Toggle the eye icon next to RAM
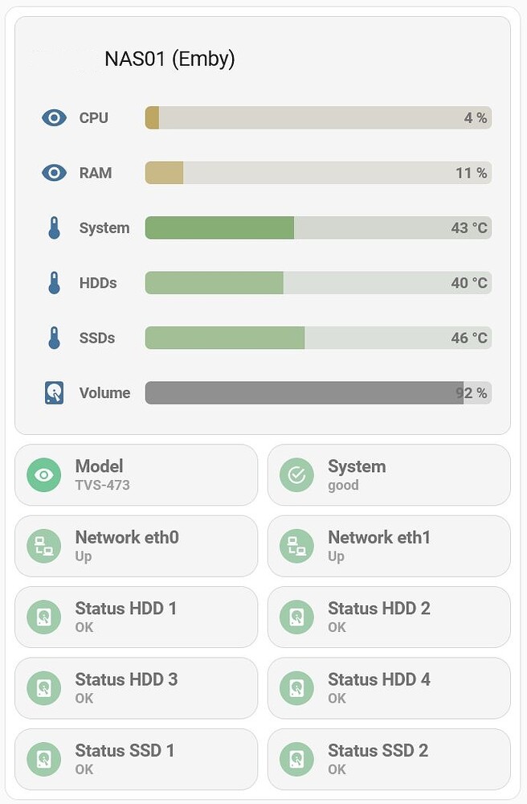The width and height of the screenshot is (527, 804). (x=54, y=173)
